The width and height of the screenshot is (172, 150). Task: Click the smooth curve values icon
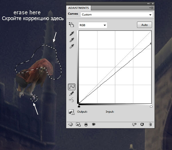71,100
